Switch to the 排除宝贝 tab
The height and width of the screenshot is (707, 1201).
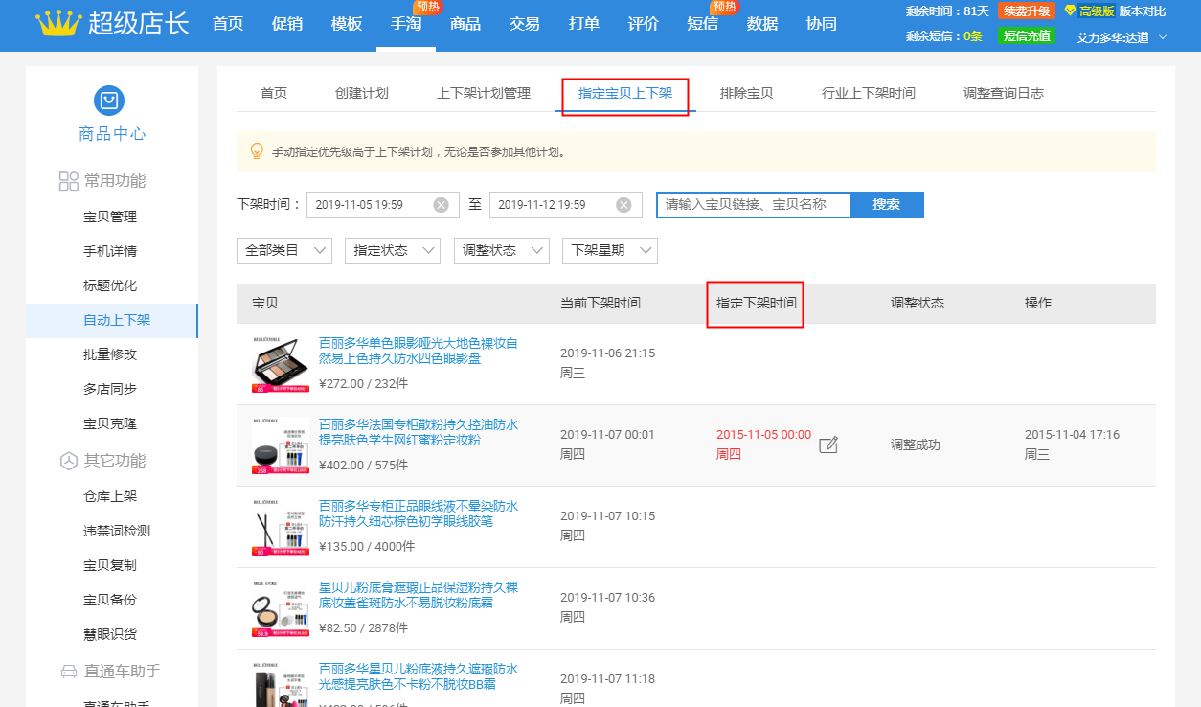coord(746,94)
